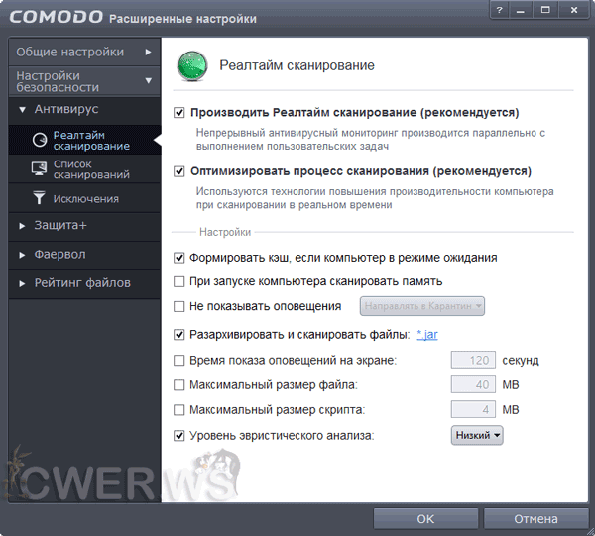Click the monitor icon for Список сканирований
The image size is (595, 536).
40,169
